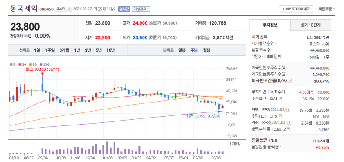Toggle the 실시간 real-time button
The width and height of the screenshot is (344, 162).
pyautogui.click(x=124, y=9)
